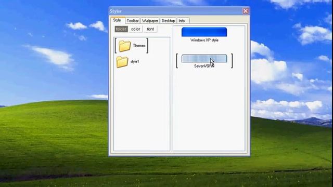The height and width of the screenshot is (187, 333).
Task: Open the style1 folder icon
Action: click(x=122, y=62)
